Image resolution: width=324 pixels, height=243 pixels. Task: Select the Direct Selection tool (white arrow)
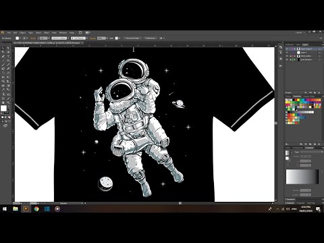(x=8, y=48)
